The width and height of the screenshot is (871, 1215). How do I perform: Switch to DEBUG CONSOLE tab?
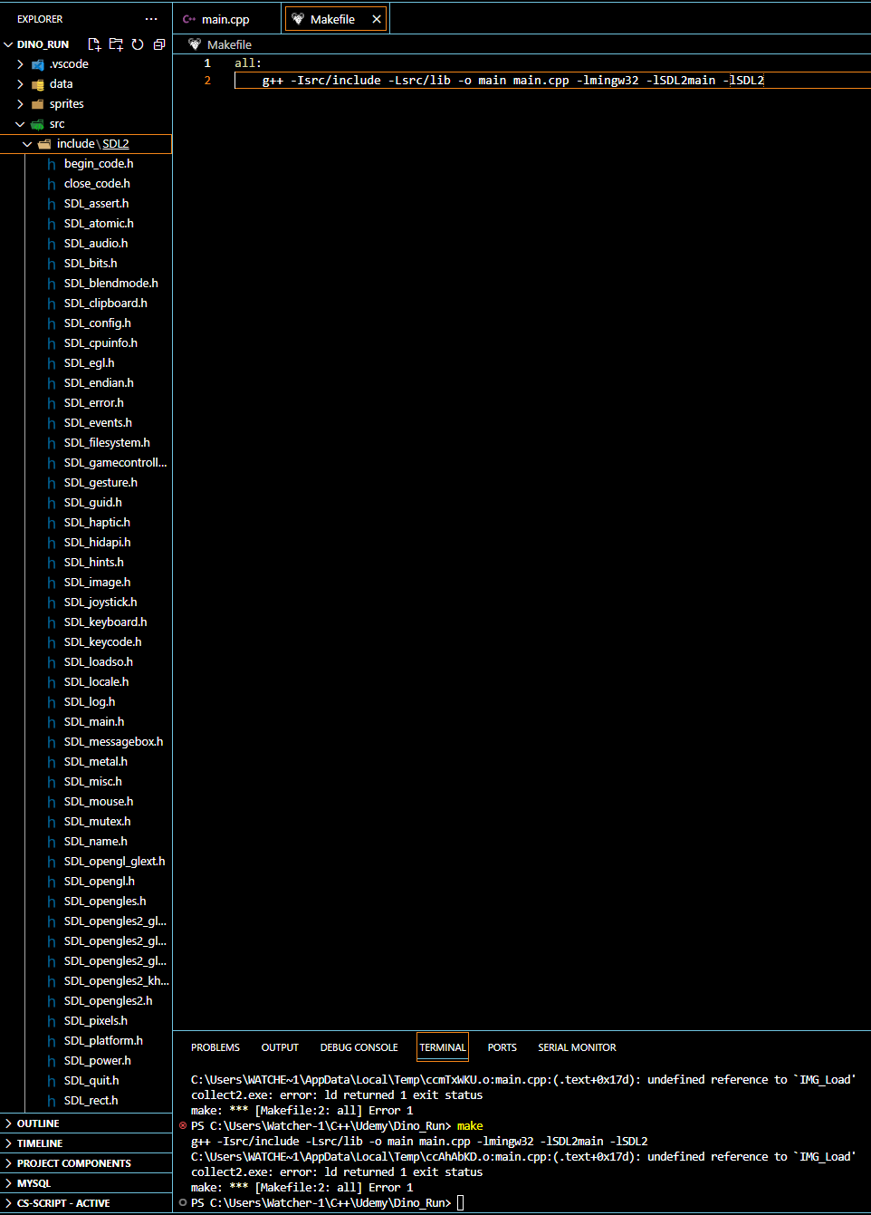pyautogui.click(x=359, y=1047)
